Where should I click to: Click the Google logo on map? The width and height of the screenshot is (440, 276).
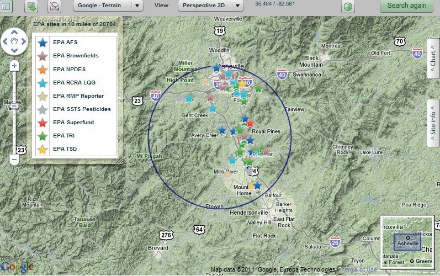click(x=17, y=267)
